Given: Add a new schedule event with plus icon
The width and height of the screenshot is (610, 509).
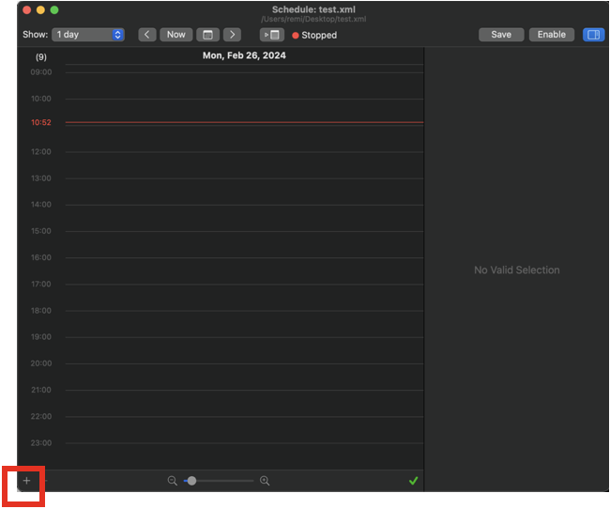Looking at the screenshot, I should point(26,481).
